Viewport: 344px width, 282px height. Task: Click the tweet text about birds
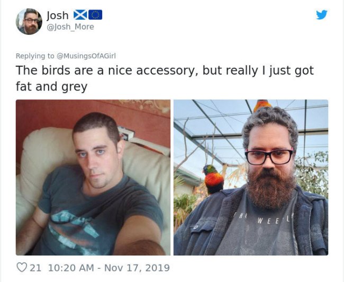pyautogui.click(x=165, y=78)
